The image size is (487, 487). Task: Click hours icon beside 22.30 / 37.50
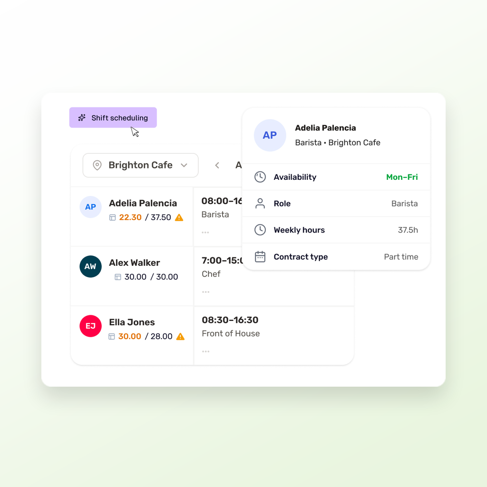click(112, 217)
